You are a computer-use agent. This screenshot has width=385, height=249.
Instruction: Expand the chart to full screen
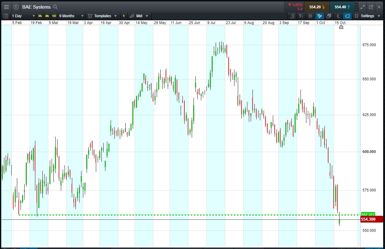[x=363, y=7]
